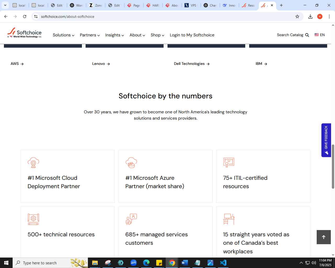Reload the page
Image resolution: width=335 pixels, height=268 pixels.
(x=25, y=16)
